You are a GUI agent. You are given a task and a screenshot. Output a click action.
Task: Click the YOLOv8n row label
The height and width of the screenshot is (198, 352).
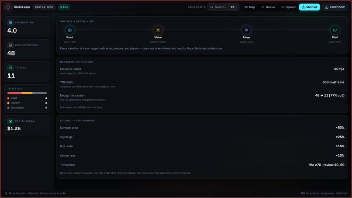pos(66,82)
